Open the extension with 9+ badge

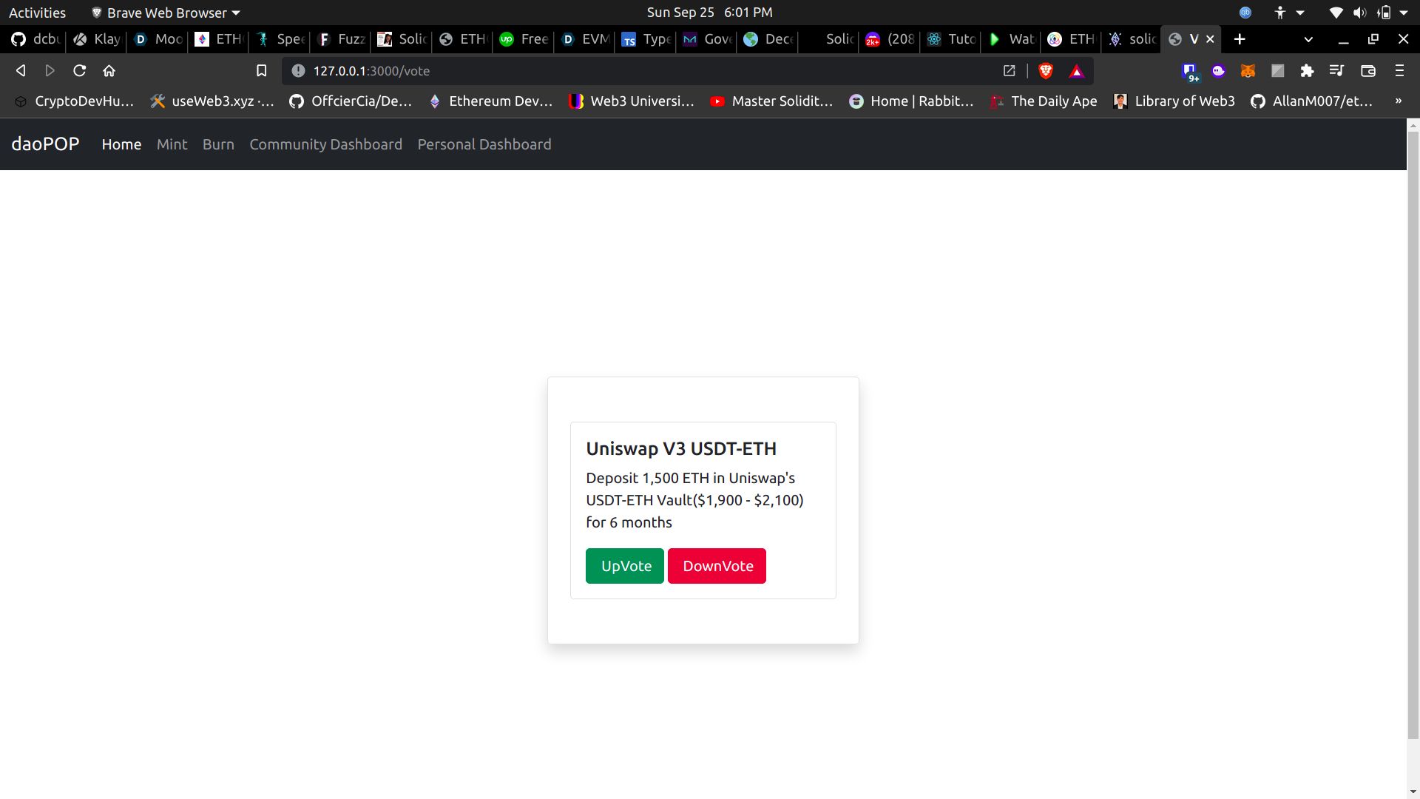pos(1189,71)
